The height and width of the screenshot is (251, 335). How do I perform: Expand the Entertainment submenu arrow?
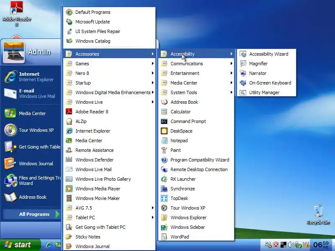click(232, 73)
